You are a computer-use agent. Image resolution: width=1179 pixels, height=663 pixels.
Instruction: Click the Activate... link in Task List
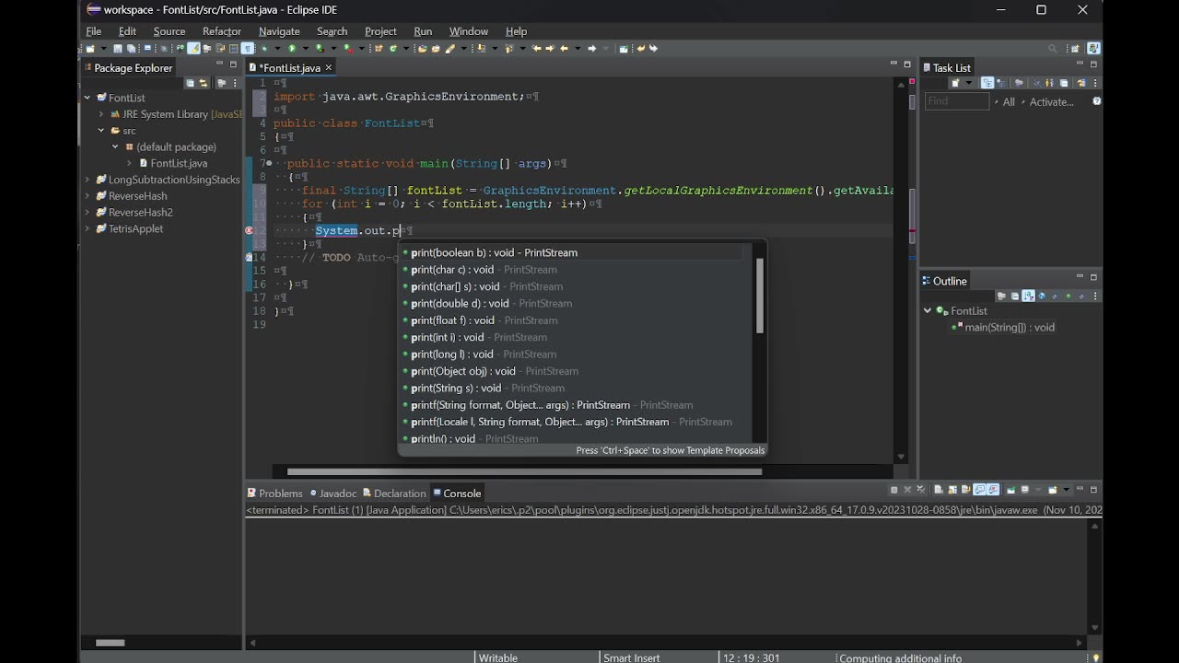1052,102
